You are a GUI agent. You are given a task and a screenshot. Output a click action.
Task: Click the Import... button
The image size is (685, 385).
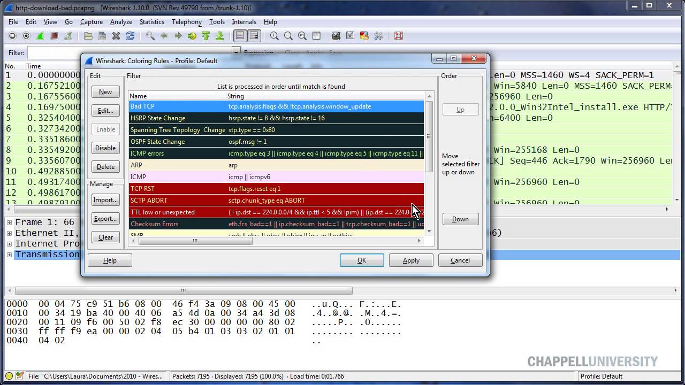(x=105, y=200)
